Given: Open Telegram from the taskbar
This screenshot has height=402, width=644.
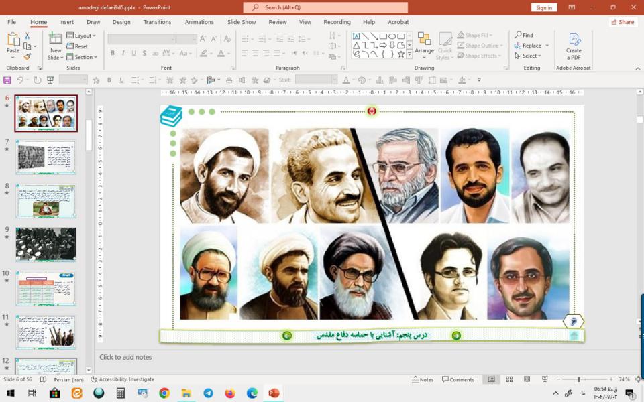Looking at the screenshot, I should 208,393.
